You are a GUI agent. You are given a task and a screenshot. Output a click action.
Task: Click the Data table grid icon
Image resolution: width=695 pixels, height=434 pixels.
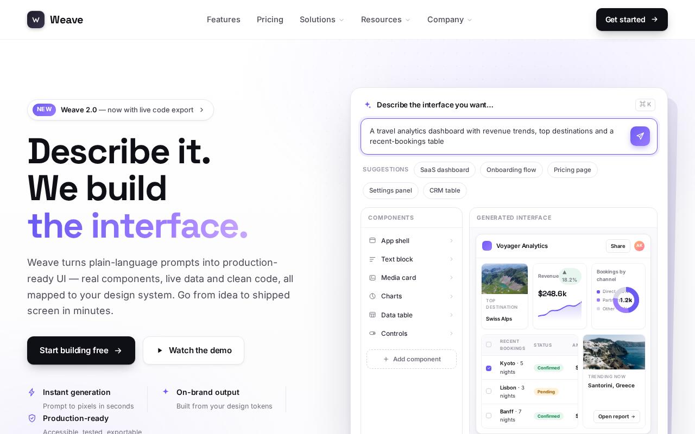(x=372, y=315)
